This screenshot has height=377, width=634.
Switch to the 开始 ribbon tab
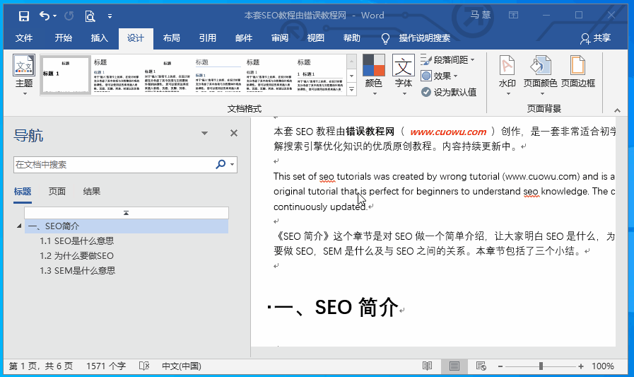click(64, 38)
